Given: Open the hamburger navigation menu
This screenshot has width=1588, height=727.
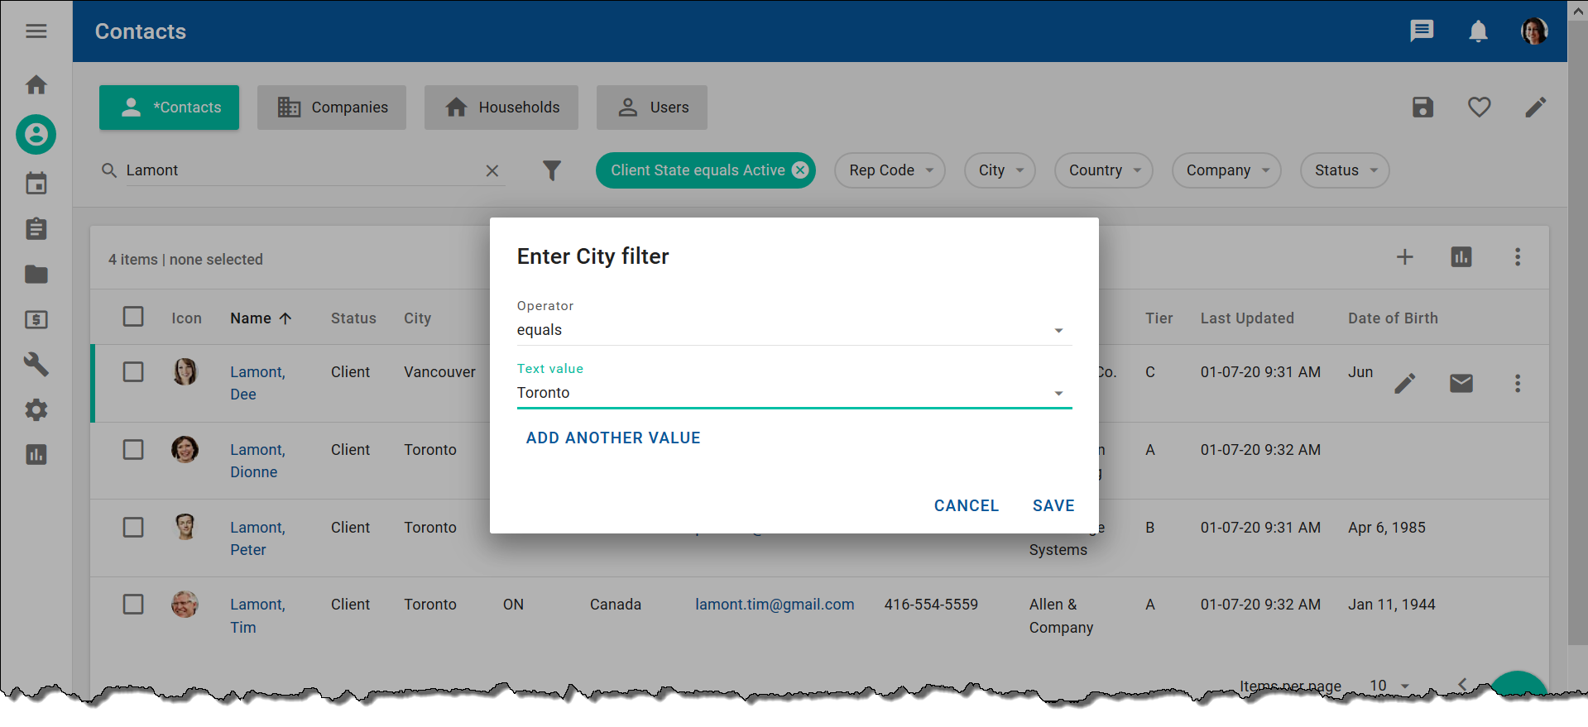Looking at the screenshot, I should pyautogui.click(x=36, y=31).
